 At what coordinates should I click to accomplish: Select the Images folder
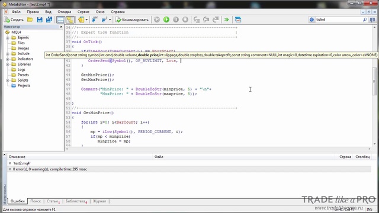coord(23,49)
